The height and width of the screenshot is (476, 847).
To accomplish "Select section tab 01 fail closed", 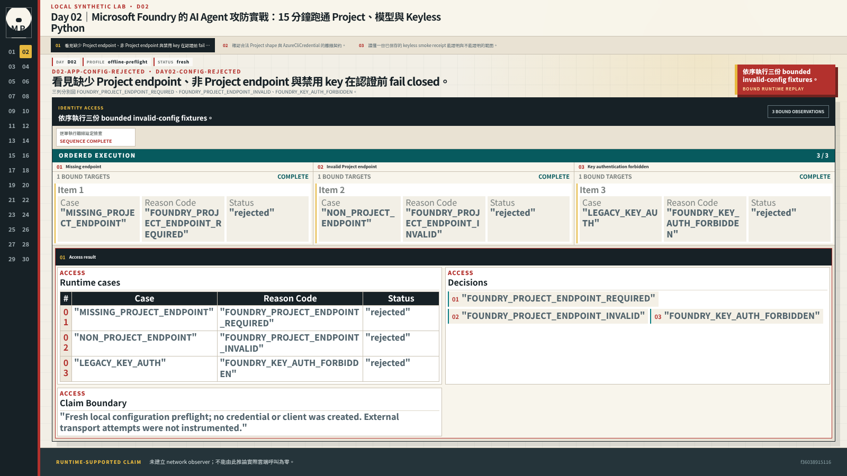I will 133,45.
